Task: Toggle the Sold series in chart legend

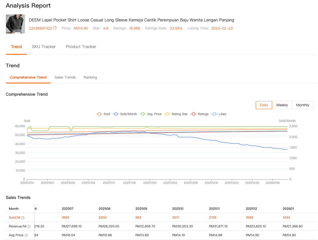Action: pyautogui.click(x=103, y=114)
